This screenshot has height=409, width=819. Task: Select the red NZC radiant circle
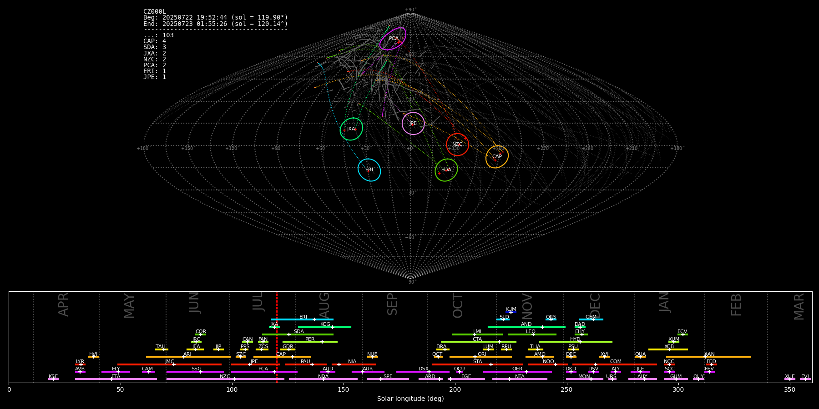point(457,145)
